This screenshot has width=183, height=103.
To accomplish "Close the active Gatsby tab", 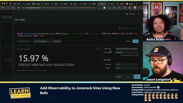I will pyautogui.click(x=105, y=4).
